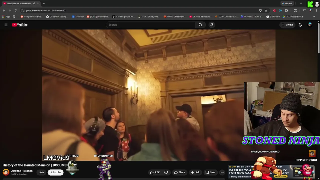Open the Disney Pin Trading bookmark
This screenshot has height=180, width=320.
click(x=57, y=17)
